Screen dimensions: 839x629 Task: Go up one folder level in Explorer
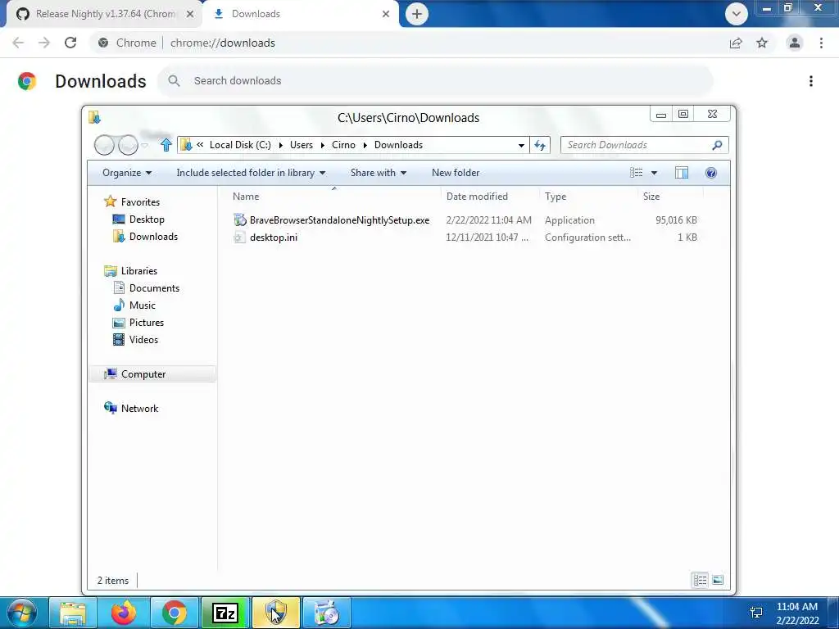tap(166, 145)
